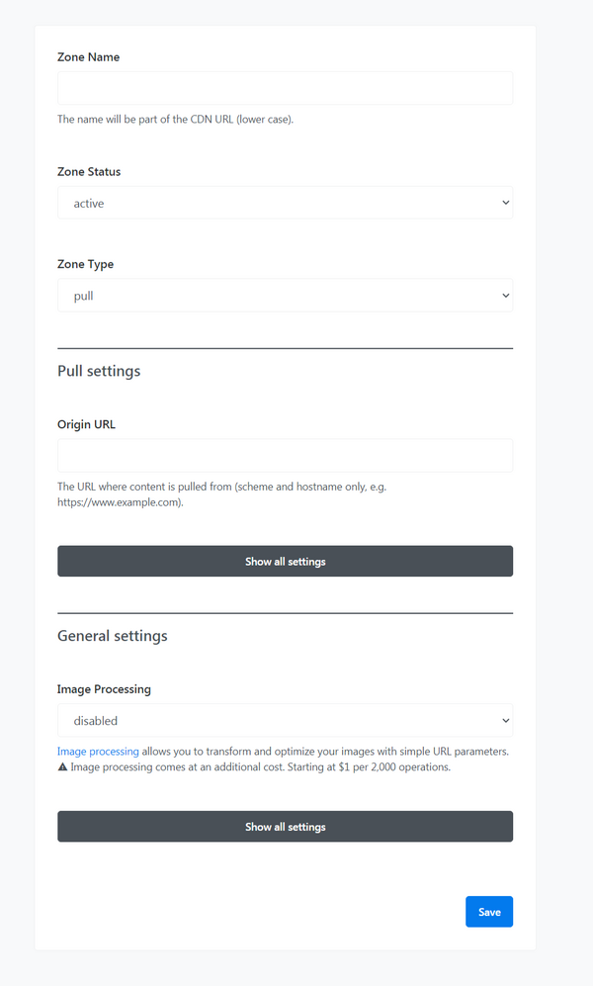Click the 'General settings' section heading
The height and width of the screenshot is (986, 593).
pyautogui.click(x=112, y=636)
